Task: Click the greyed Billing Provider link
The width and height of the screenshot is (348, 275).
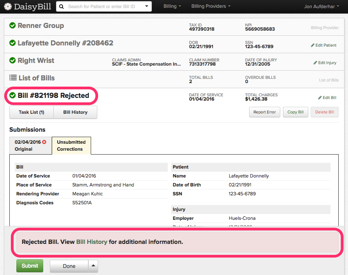Action: pos(325,28)
